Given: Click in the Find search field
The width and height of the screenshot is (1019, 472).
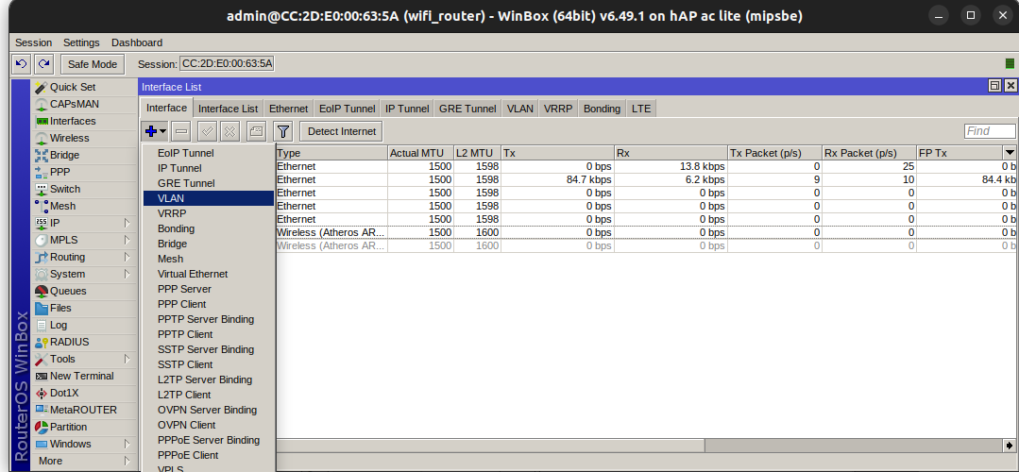Looking at the screenshot, I should (x=989, y=131).
